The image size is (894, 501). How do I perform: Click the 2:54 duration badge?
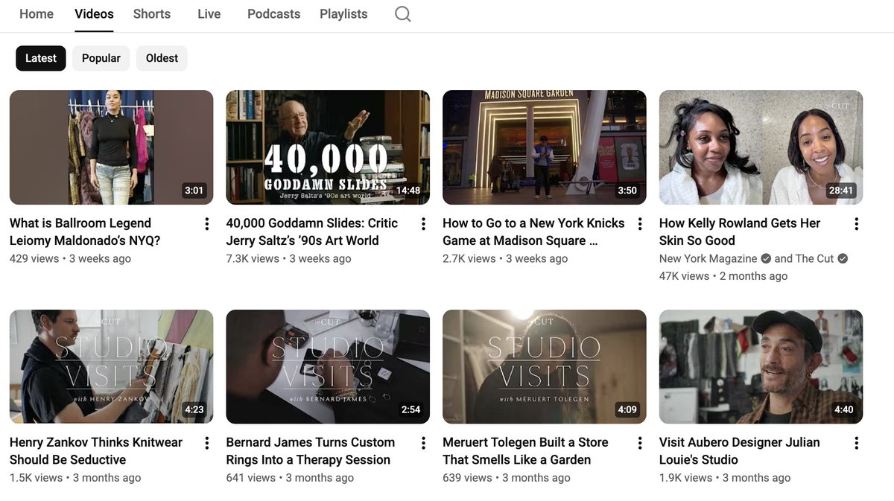(x=411, y=409)
